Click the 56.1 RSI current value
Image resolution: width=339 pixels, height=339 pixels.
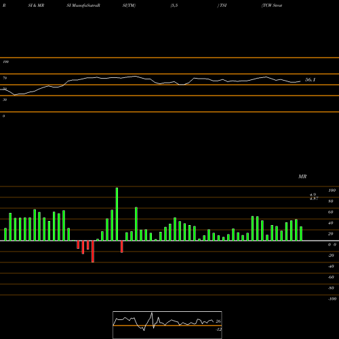tap(310, 79)
